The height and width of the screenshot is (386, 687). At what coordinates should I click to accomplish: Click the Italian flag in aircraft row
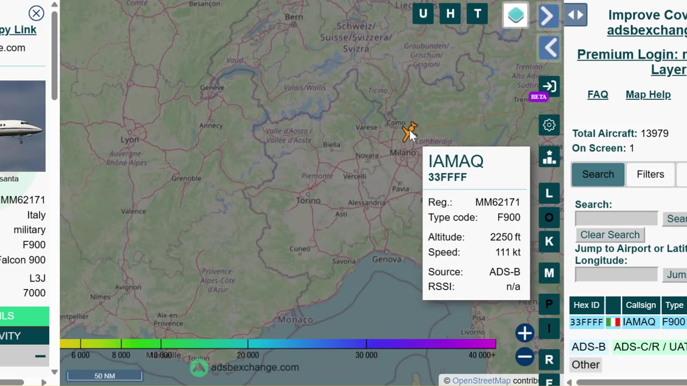pos(613,322)
